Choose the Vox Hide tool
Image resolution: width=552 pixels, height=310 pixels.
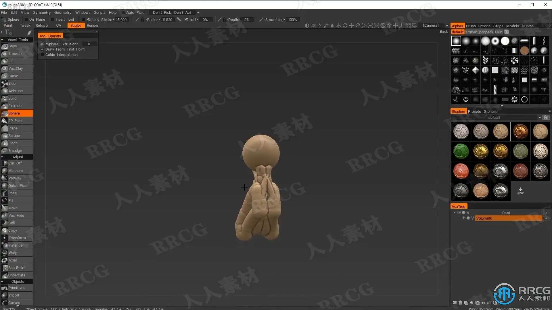point(16,215)
